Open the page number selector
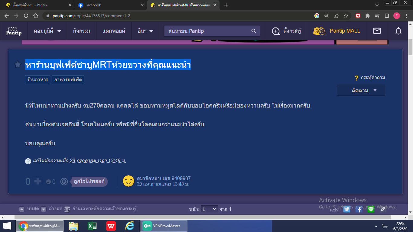 pos(210,209)
